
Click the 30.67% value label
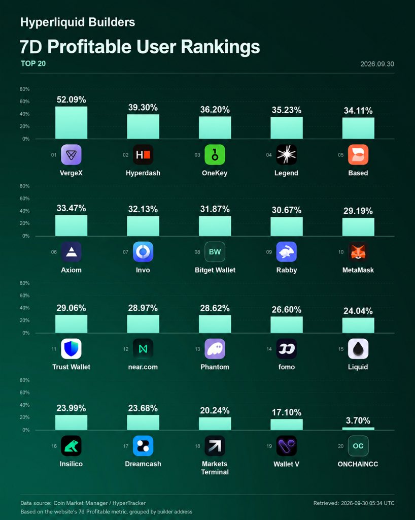click(x=287, y=210)
